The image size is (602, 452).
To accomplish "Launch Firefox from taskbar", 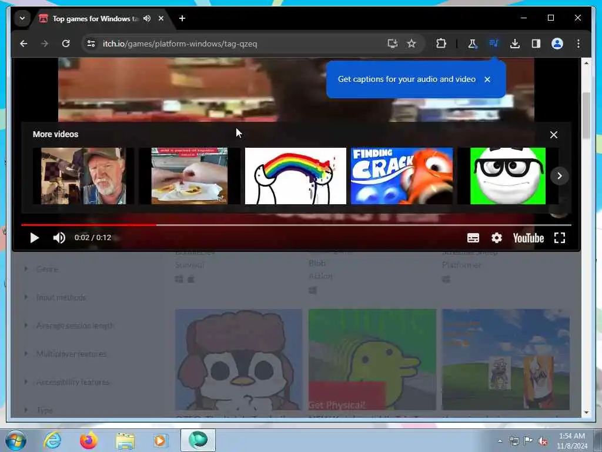I will [88, 440].
